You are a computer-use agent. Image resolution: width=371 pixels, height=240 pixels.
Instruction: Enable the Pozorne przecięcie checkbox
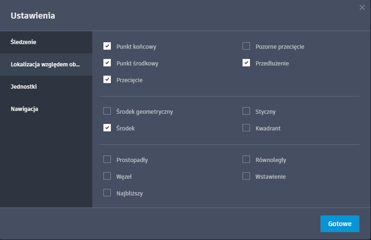coord(246,46)
